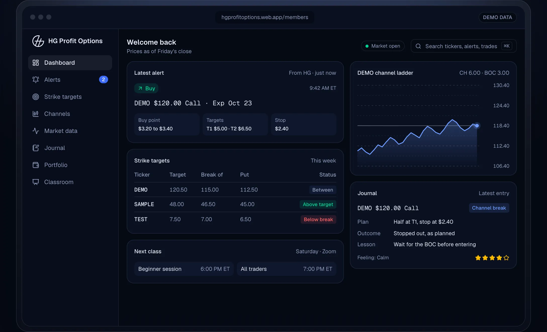This screenshot has width=547, height=332.
Task: Click the Latest entry label in Journal
Action: (494, 193)
